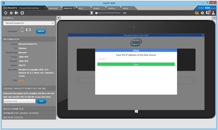This screenshot has height=130, width=218.
Task: Open the user account icon
Action: (213, 13)
